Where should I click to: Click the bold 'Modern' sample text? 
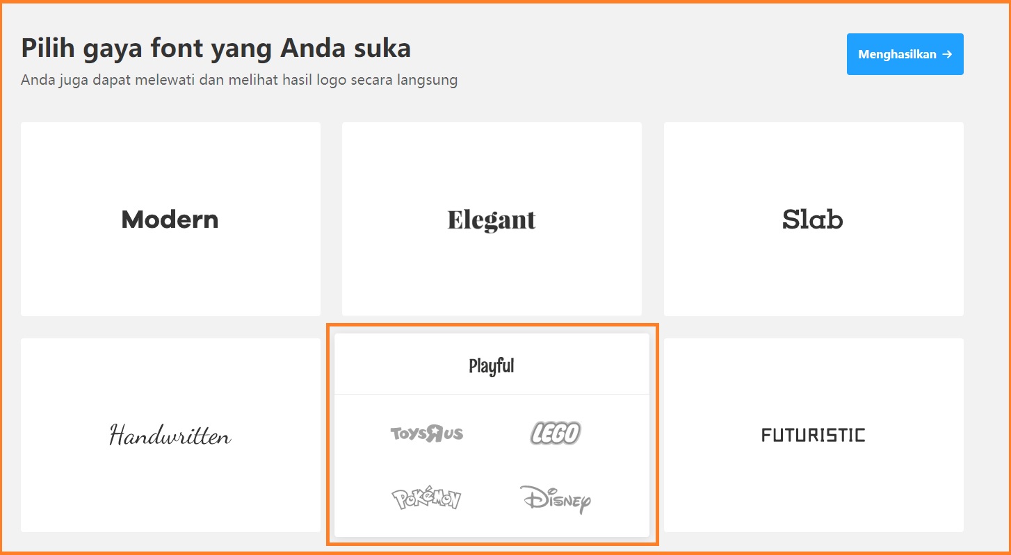(x=170, y=219)
